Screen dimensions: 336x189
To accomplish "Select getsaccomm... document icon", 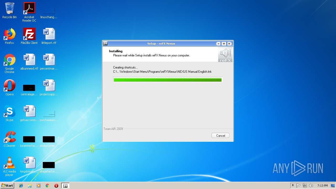I will [x=29, y=113].
